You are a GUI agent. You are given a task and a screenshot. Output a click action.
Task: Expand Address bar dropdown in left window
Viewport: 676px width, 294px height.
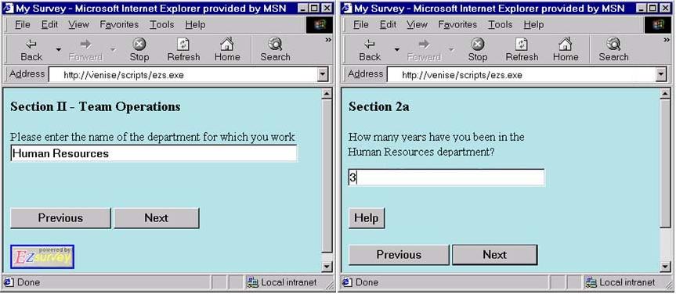[x=324, y=75]
